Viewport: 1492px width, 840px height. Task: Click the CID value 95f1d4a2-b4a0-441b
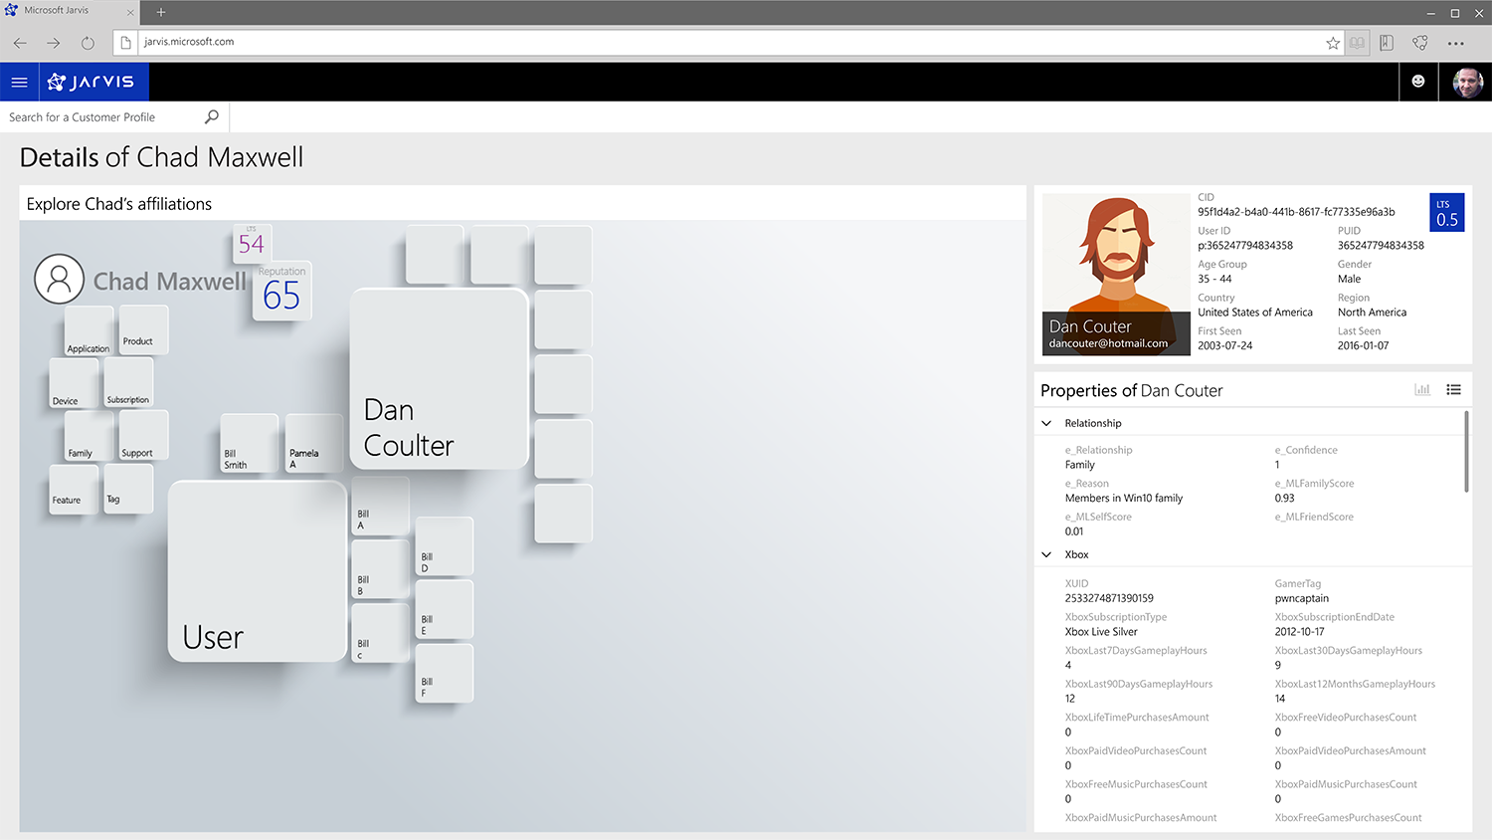[1296, 212]
